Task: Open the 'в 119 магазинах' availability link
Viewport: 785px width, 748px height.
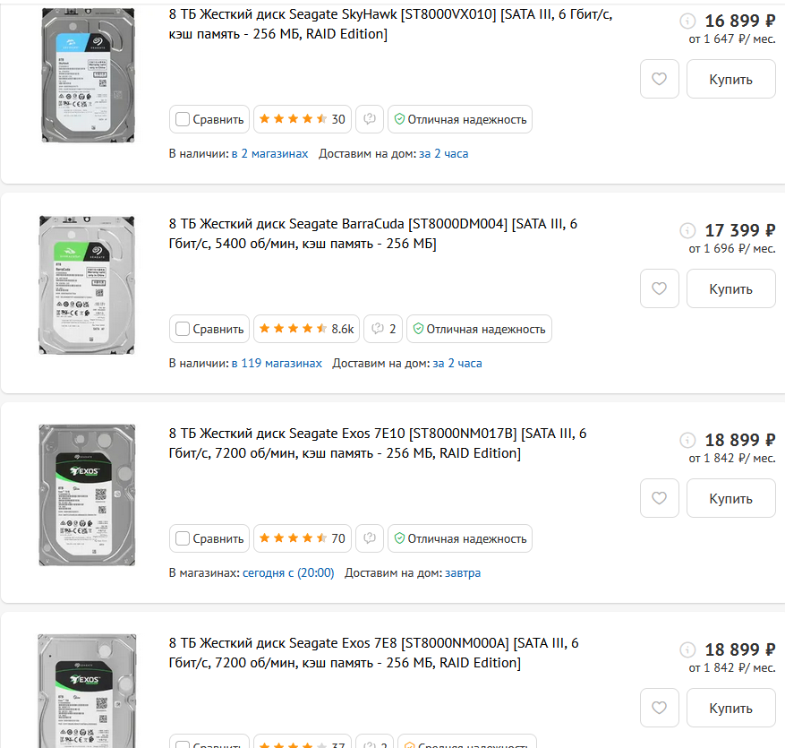Action: coord(277,364)
